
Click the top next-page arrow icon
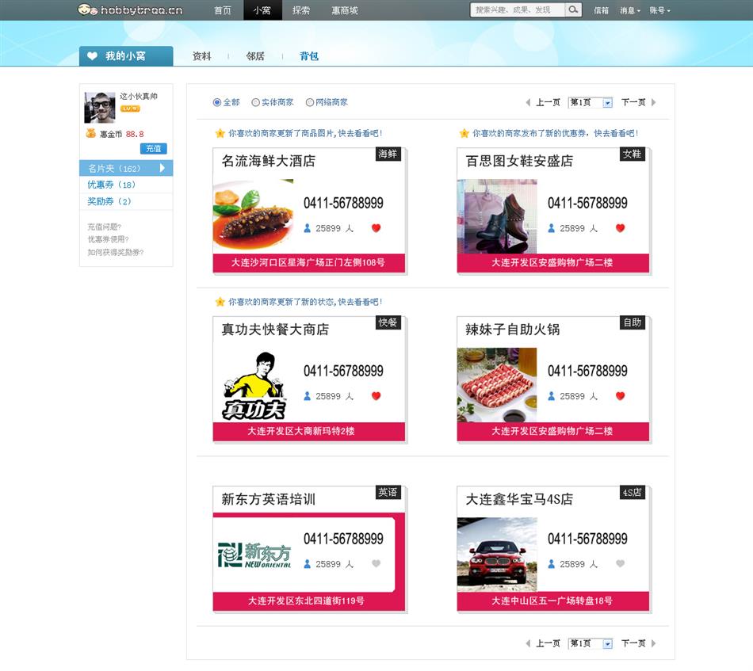point(654,102)
